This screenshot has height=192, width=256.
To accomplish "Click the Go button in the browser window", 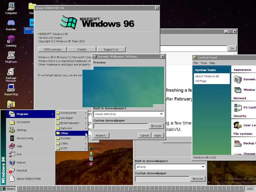I will point(232,48).
